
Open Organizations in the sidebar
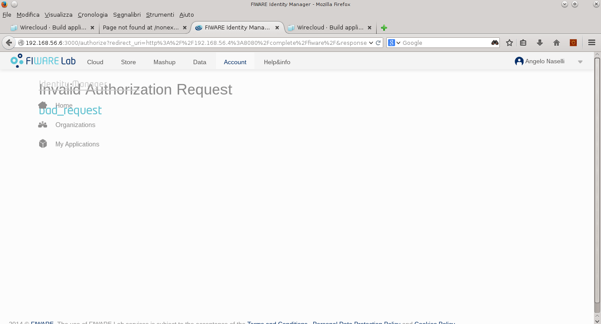click(75, 125)
